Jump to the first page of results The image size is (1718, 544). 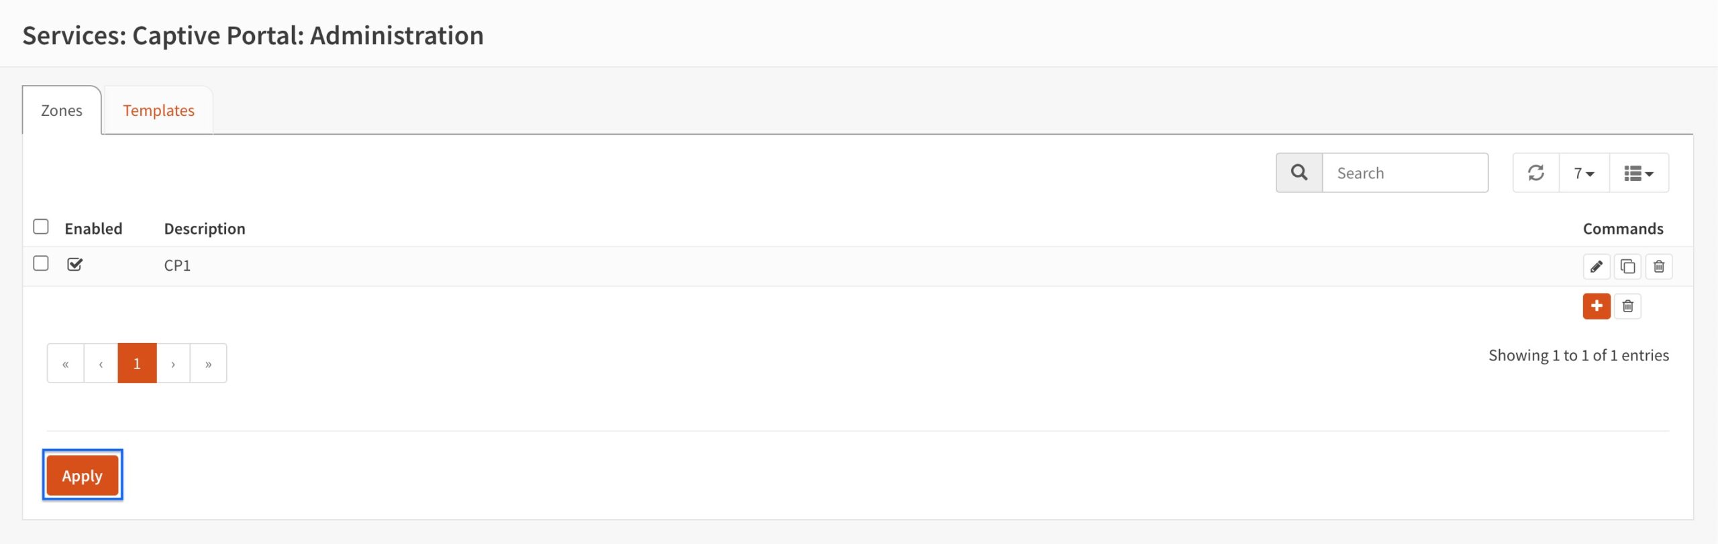pos(66,364)
